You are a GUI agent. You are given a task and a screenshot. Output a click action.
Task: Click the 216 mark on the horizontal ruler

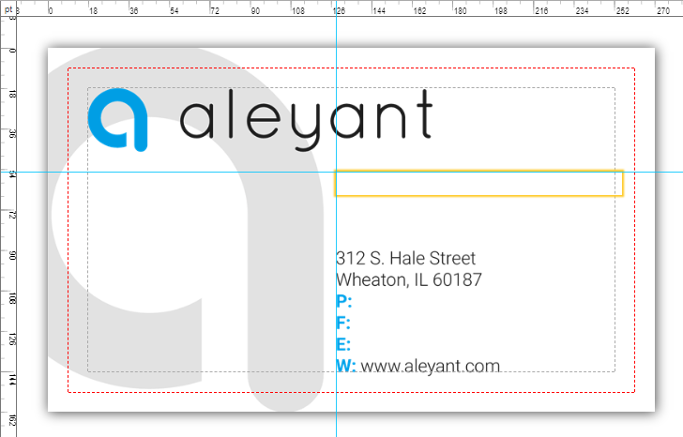pos(541,11)
